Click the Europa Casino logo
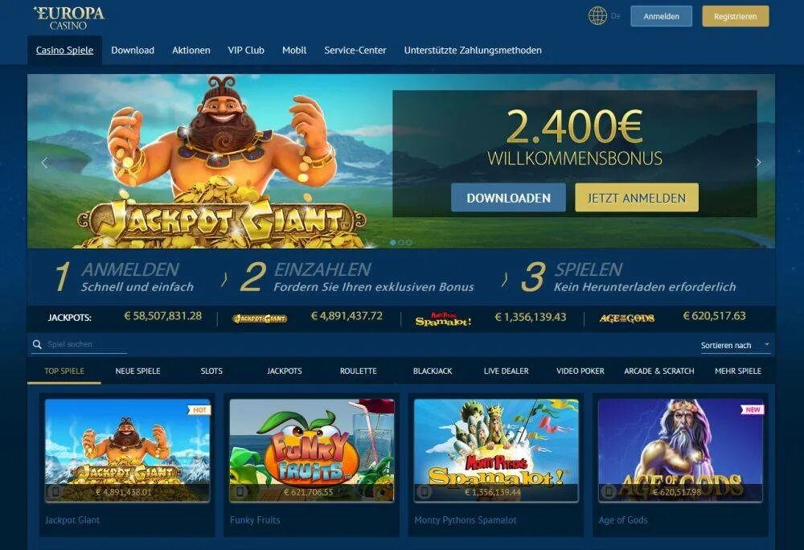Image resolution: width=804 pixels, height=550 pixels. pyautogui.click(x=68, y=18)
